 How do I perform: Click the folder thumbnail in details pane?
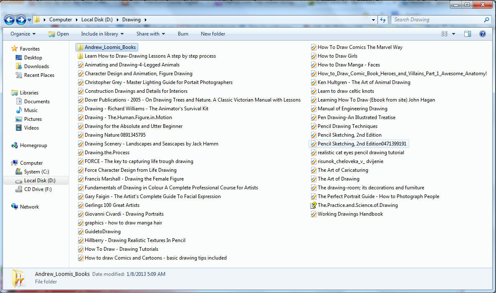pyautogui.click(x=18, y=278)
